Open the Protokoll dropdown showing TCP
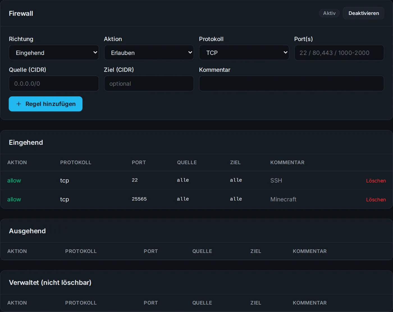393x312 pixels. coord(244,53)
